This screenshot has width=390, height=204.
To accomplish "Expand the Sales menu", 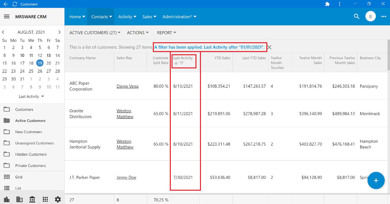I will (x=149, y=17).
